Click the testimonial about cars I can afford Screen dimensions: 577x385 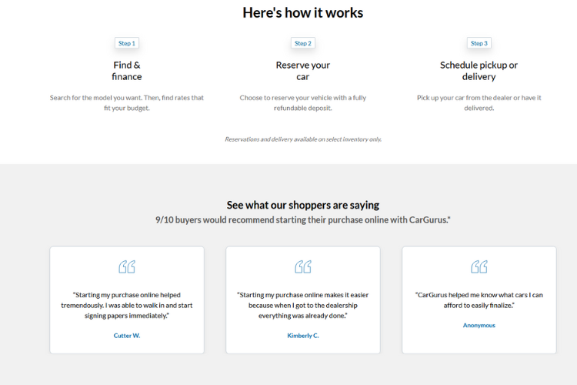(x=479, y=300)
